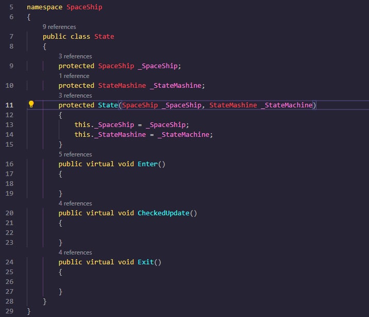Click the 'class' keyword on line 7
The width and height of the screenshot is (369, 317).
[x=80, y=37]
